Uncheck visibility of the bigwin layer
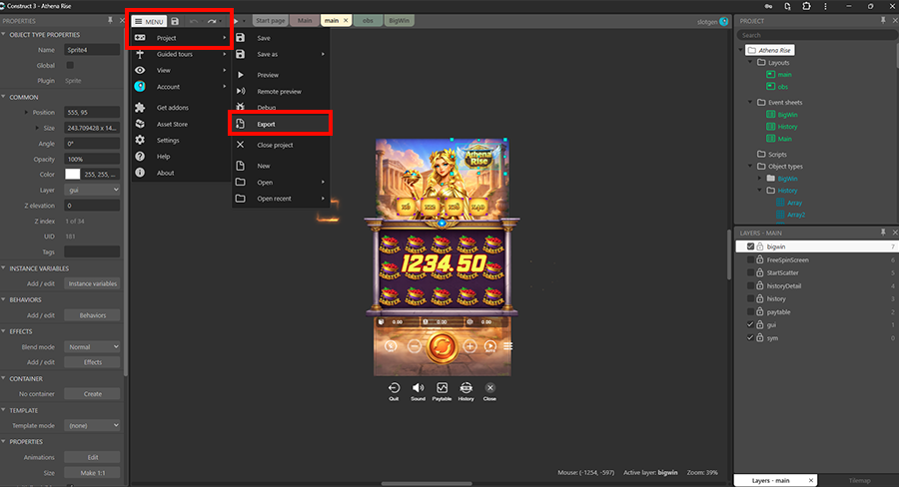899x487 pixels. click(x=751, y=246)
